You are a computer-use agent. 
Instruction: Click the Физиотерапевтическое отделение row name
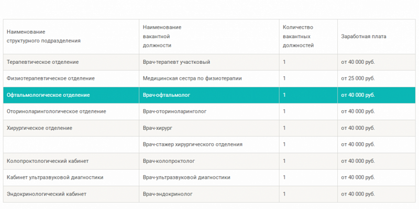pyautogui.click(x=51, y=78)
